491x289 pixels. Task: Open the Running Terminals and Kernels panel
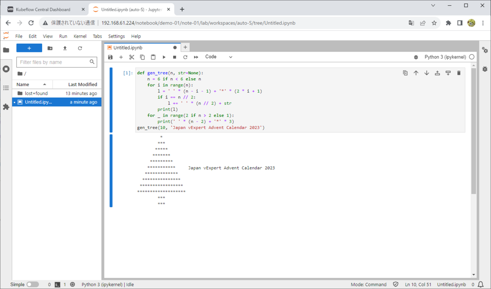click(6, 69)
